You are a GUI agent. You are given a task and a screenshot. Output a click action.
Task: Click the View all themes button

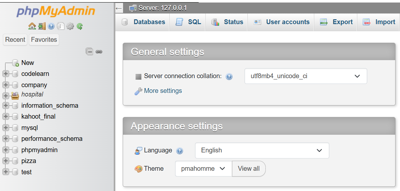249,169
